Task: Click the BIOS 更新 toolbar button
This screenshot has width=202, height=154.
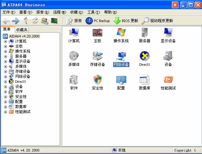Action: click(x=126, y=21)
